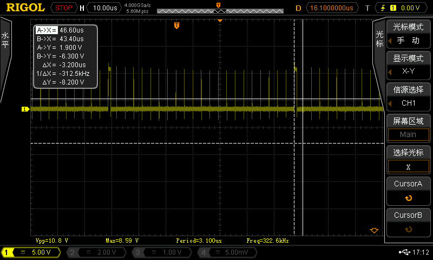This screenshot has height=260, width=433.
Task: Click the RIGOL logo
Action: click(x=25, y=8)
